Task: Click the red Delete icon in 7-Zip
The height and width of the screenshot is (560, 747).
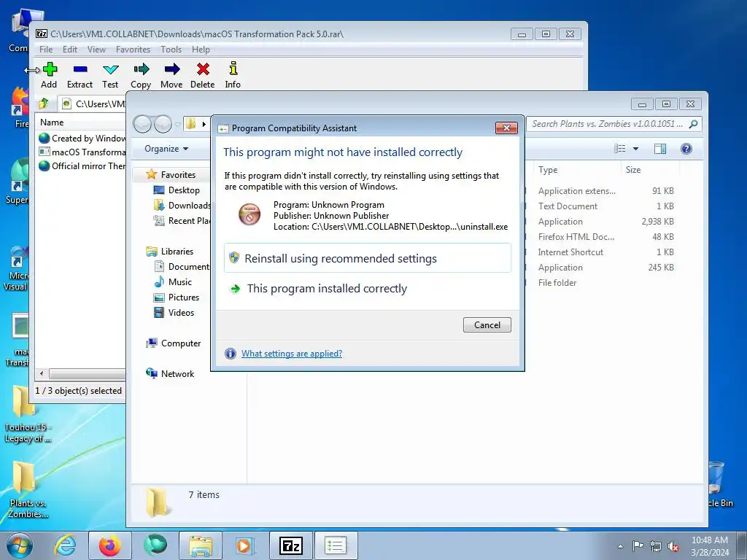Action: tap(203, 75)
